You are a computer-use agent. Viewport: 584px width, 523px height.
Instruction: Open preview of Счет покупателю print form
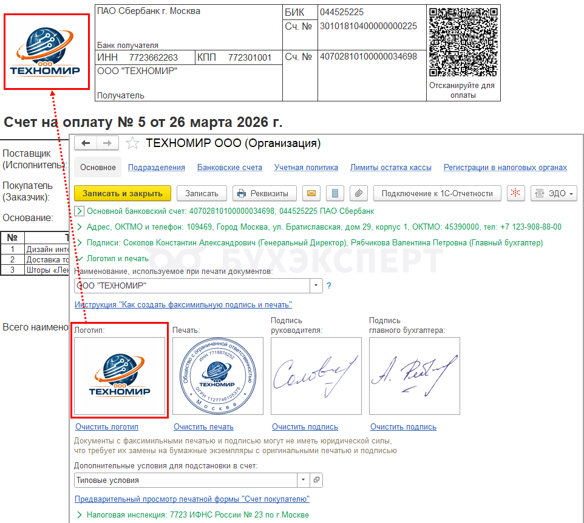point(192,499)
